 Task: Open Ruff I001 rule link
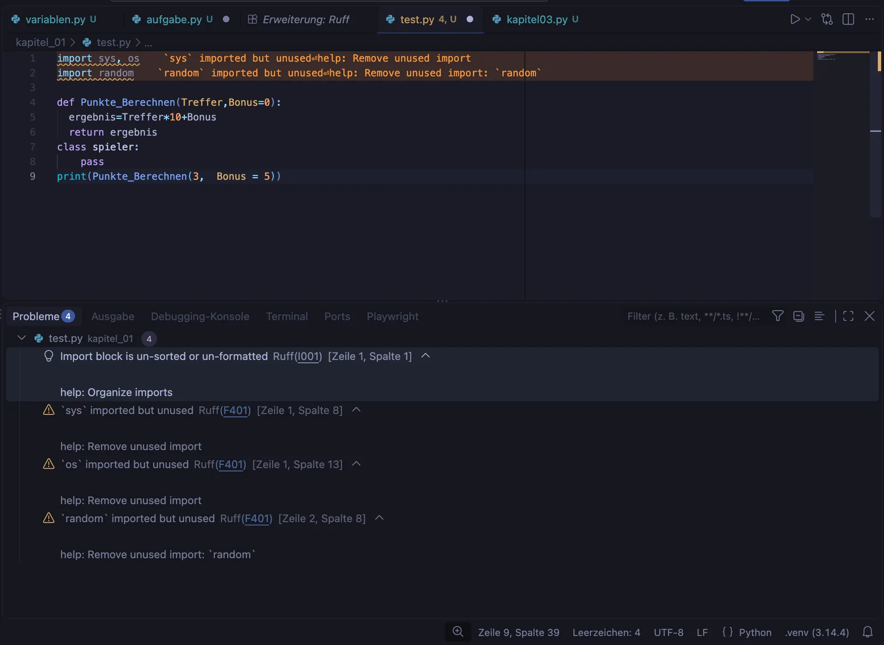(x=309, y=356)
